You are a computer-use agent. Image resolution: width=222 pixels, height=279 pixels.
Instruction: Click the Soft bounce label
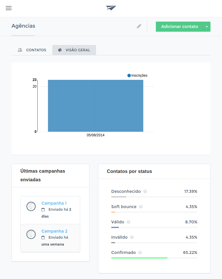click(124, 207)
